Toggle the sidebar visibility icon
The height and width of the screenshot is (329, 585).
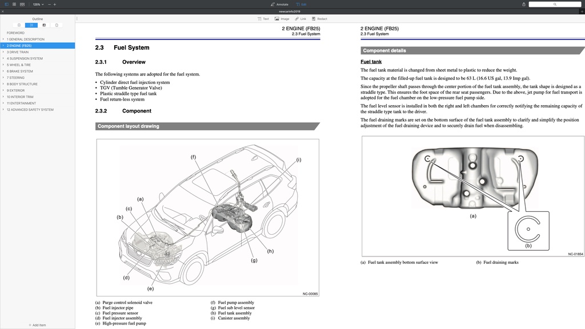7,5
